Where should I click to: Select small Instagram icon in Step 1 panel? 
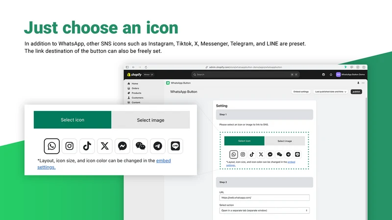(x=243, y=154)
